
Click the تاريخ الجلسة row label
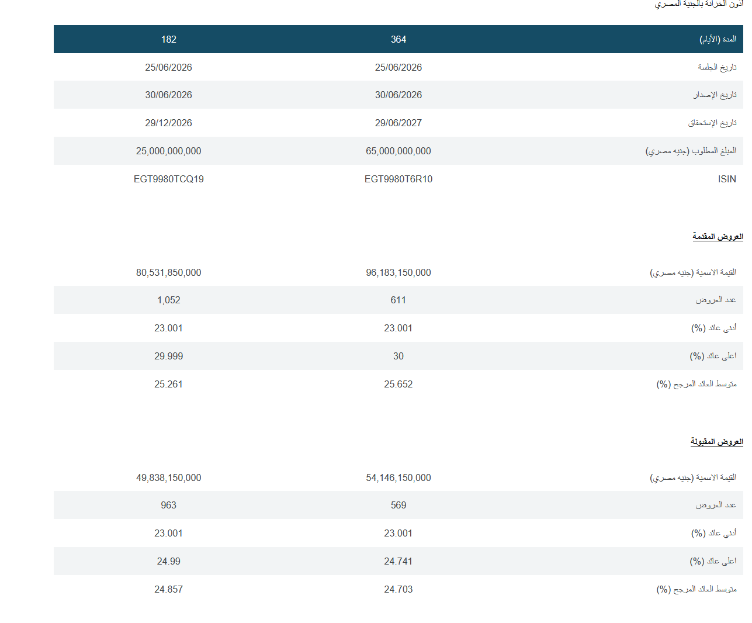717,67
